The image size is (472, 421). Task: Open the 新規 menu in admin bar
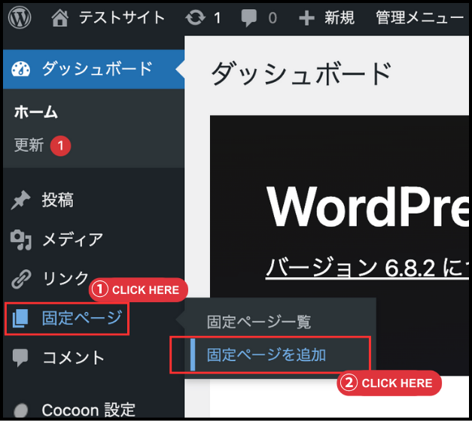(x=340, y=17)
